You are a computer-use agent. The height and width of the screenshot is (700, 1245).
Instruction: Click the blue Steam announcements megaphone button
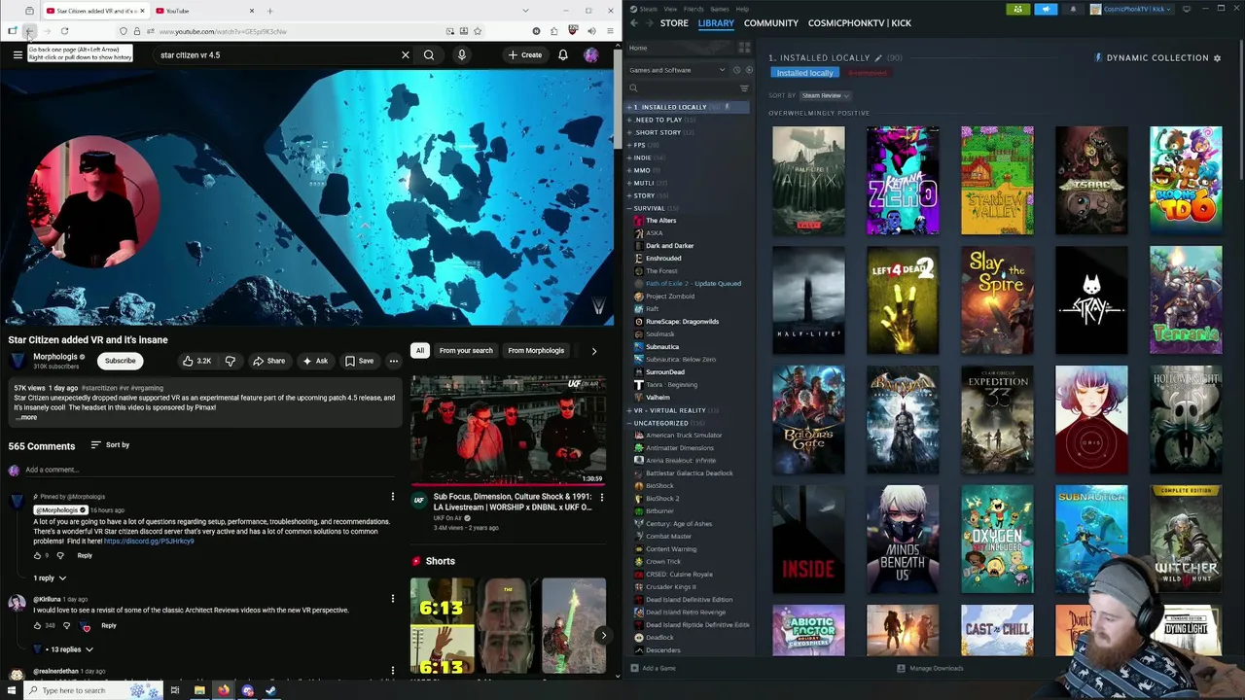1046,9
